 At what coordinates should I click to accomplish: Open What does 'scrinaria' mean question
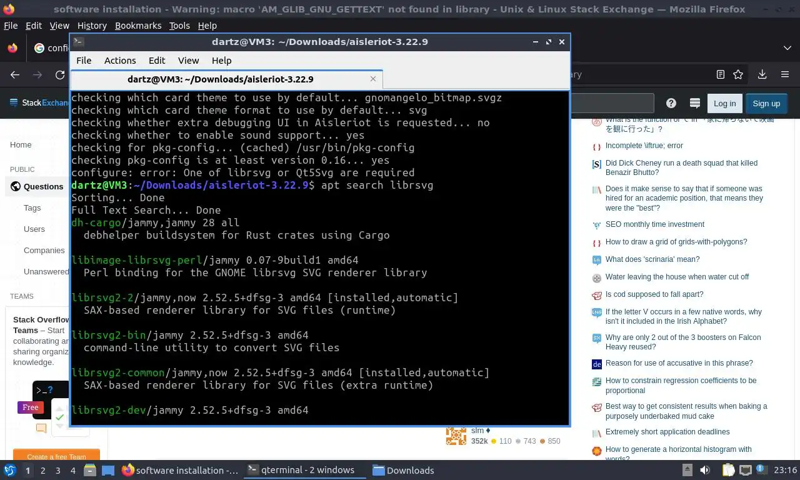(652, 259)
